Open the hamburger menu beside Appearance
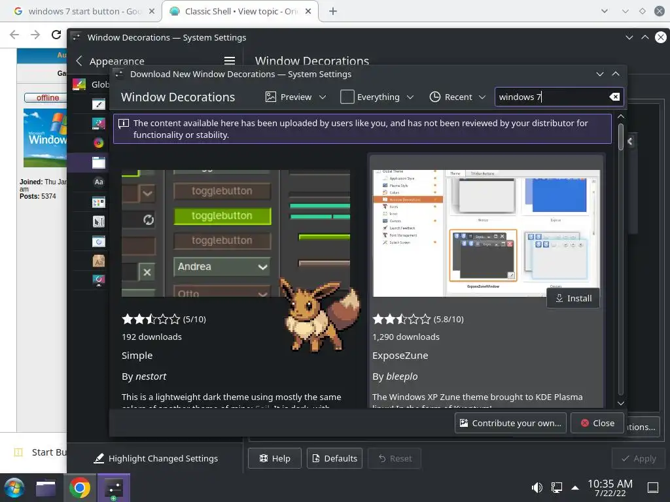 pyautogui.click(x=230, y=61)
